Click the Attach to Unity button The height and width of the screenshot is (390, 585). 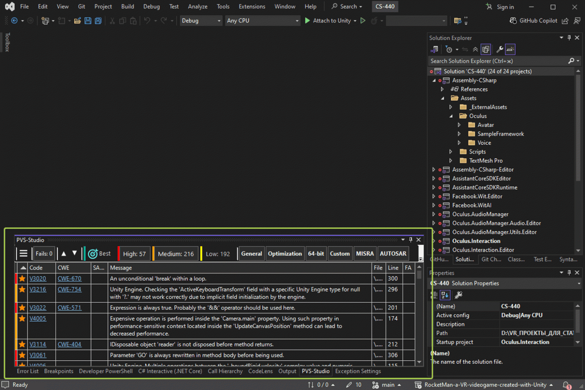click(328, 21)
